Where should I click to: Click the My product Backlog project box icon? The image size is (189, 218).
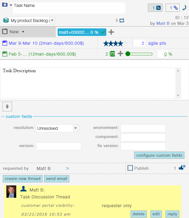[6, 21]
